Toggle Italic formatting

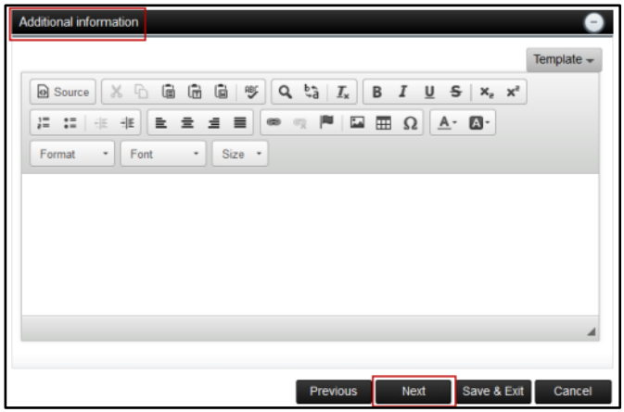tap(402, 92)
